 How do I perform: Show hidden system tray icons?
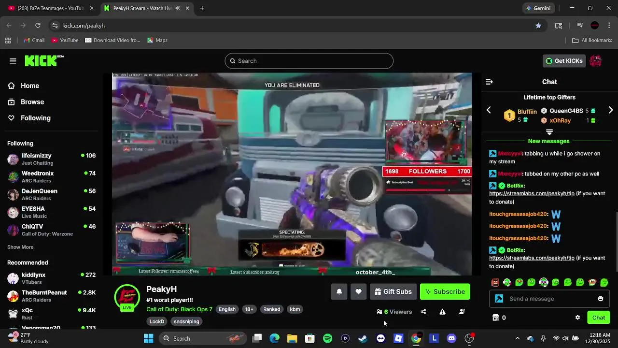(518, 338)
